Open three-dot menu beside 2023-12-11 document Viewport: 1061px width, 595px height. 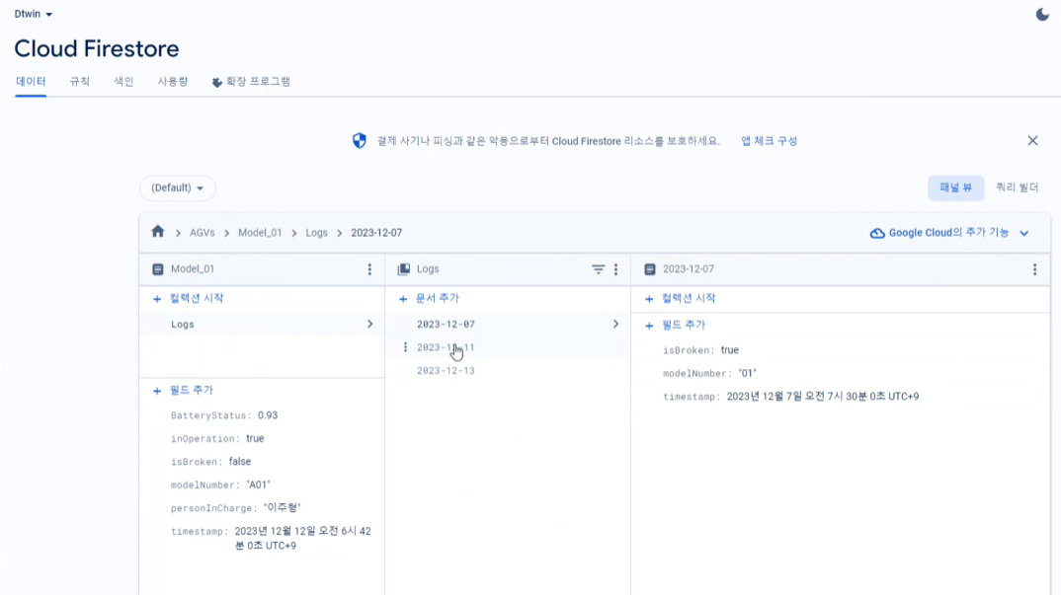[x=405, y=347]
